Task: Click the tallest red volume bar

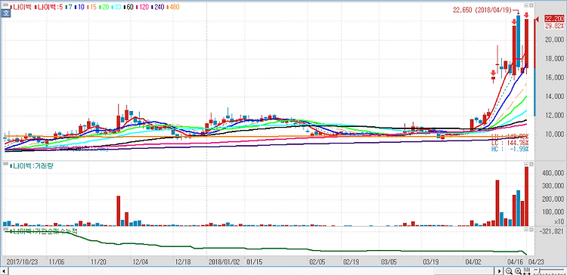Action: pyautogui.click(x=526, y=196)
